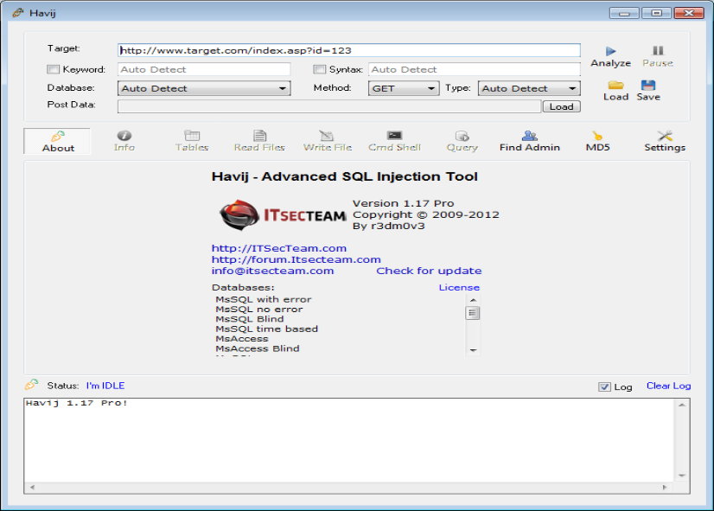The height and width of the screenshot is (511, 714).
Task: Select the Info tab
Action: (x=124, y=140)
